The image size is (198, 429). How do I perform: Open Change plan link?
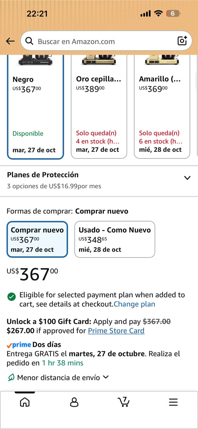(x=134, y=304)
